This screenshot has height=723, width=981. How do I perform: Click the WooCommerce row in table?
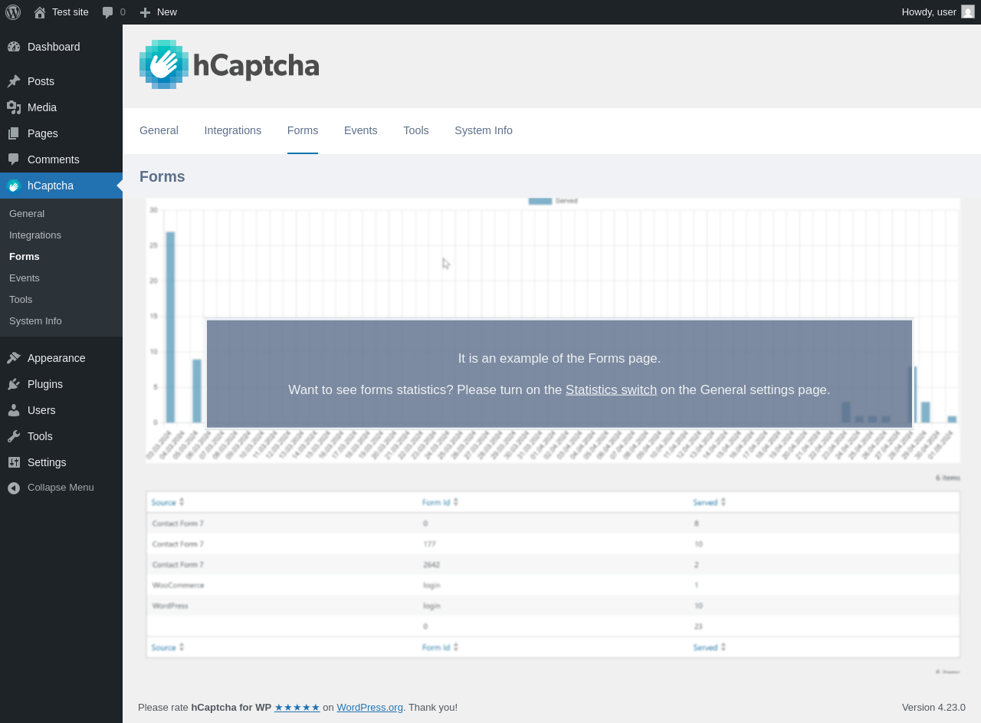pyautogui.click(x=553, y=585)
